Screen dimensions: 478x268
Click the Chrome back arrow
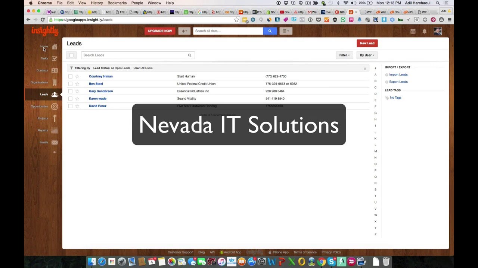coord(28,20)
